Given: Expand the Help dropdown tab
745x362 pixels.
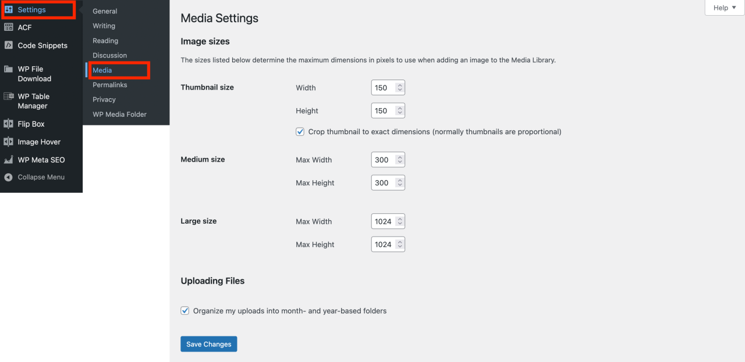Looking at the screenshot, I should click(x=725, y=8).
